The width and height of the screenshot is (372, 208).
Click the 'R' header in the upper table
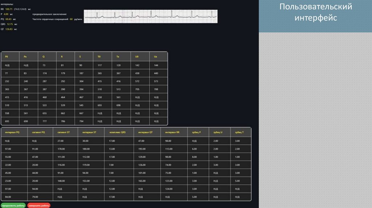65,57
